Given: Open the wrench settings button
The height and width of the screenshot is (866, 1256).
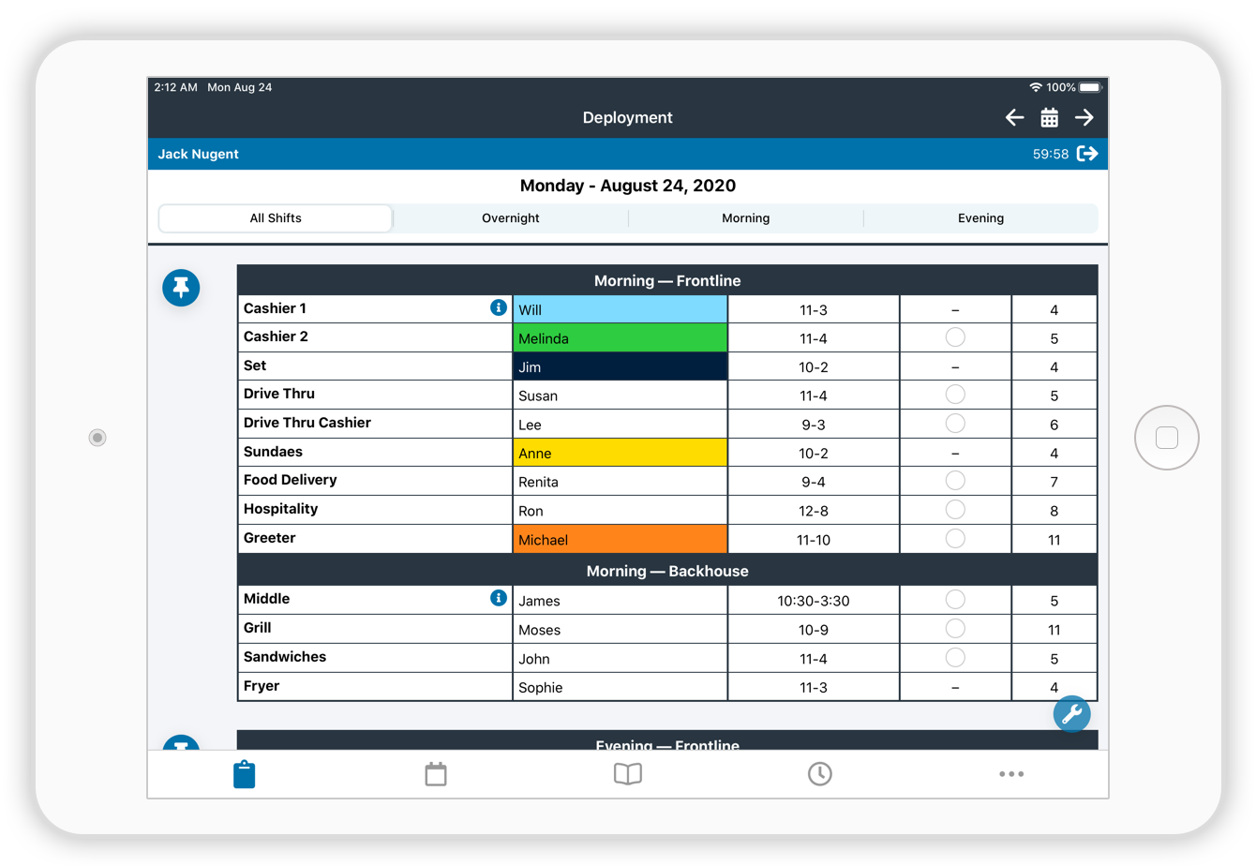Looking at the screenshot, I should (1071, 713).
